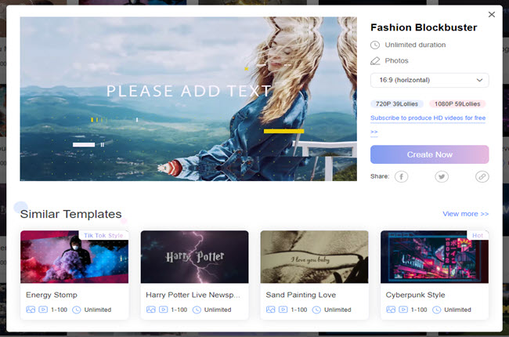Click the copy link share icon
The width and height of the screenshot is (509, 337).
coord(482,176)
